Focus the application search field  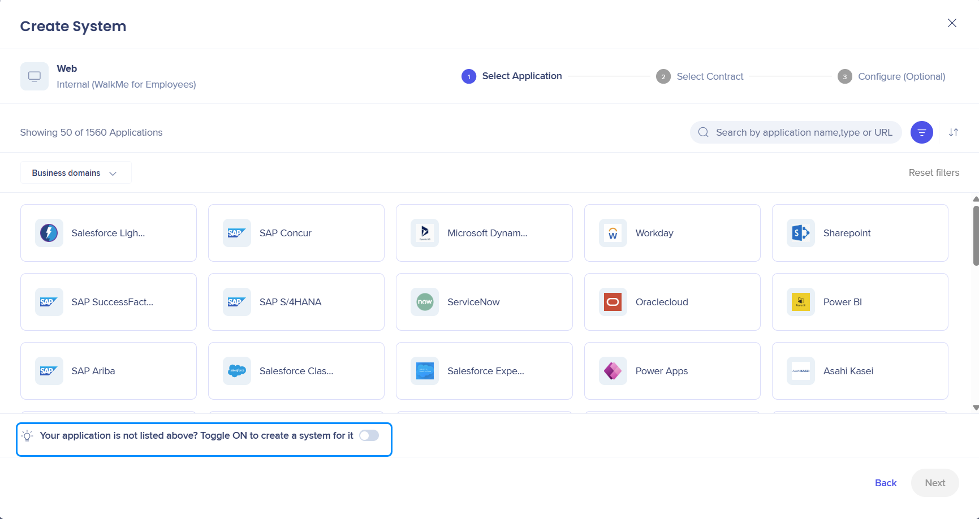[x=803, y=132]
